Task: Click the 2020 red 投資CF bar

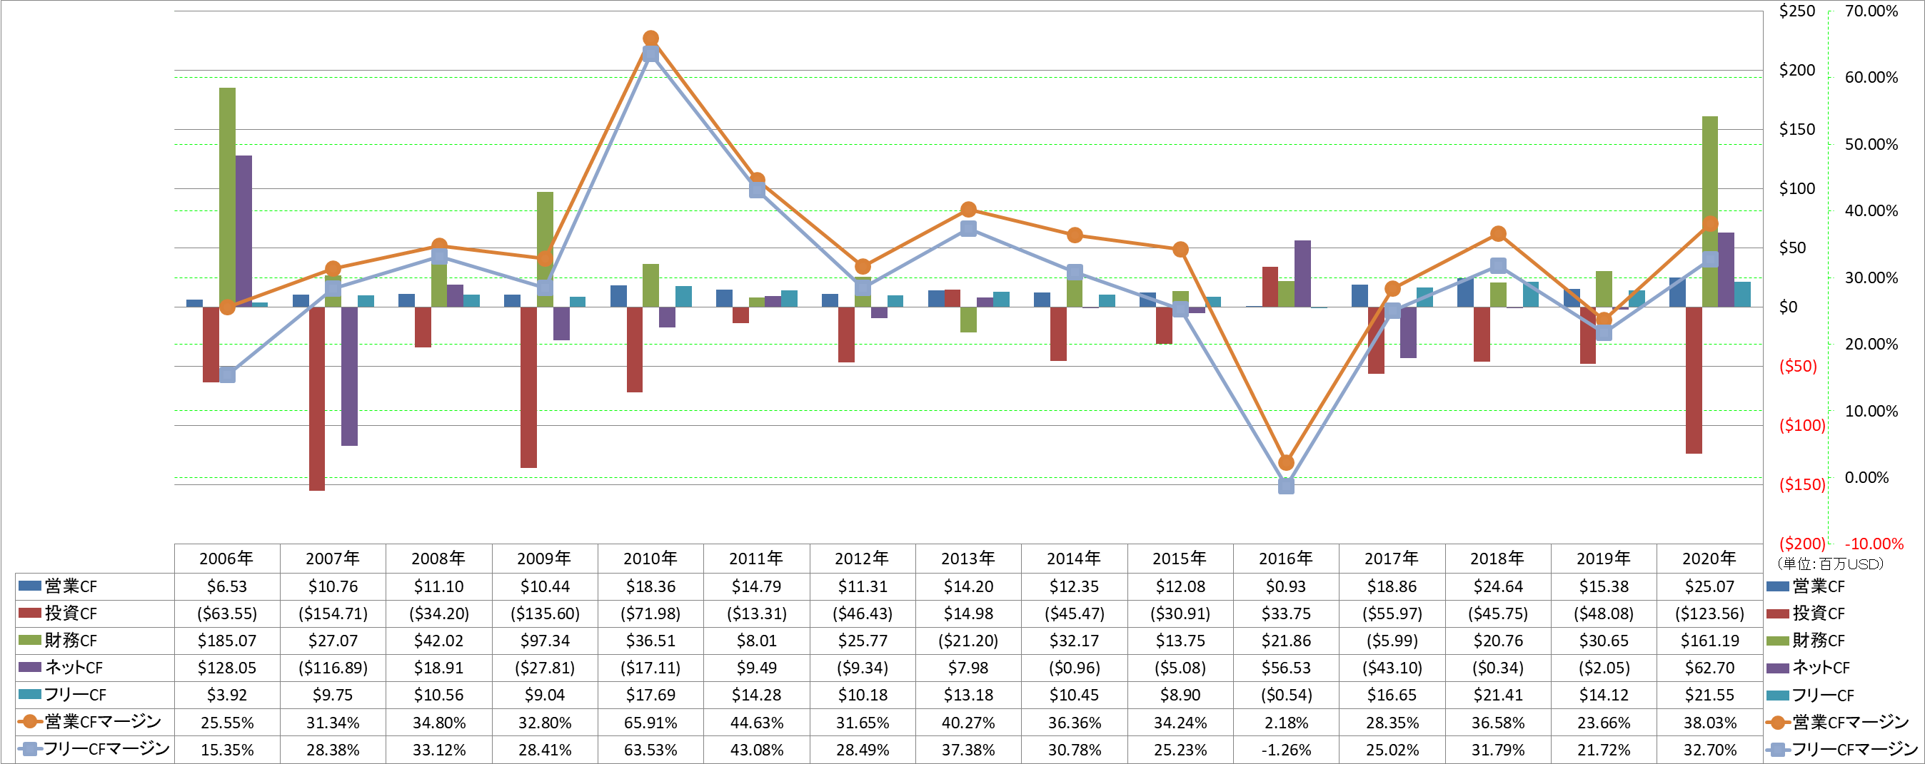Action: coord(1694,380)
